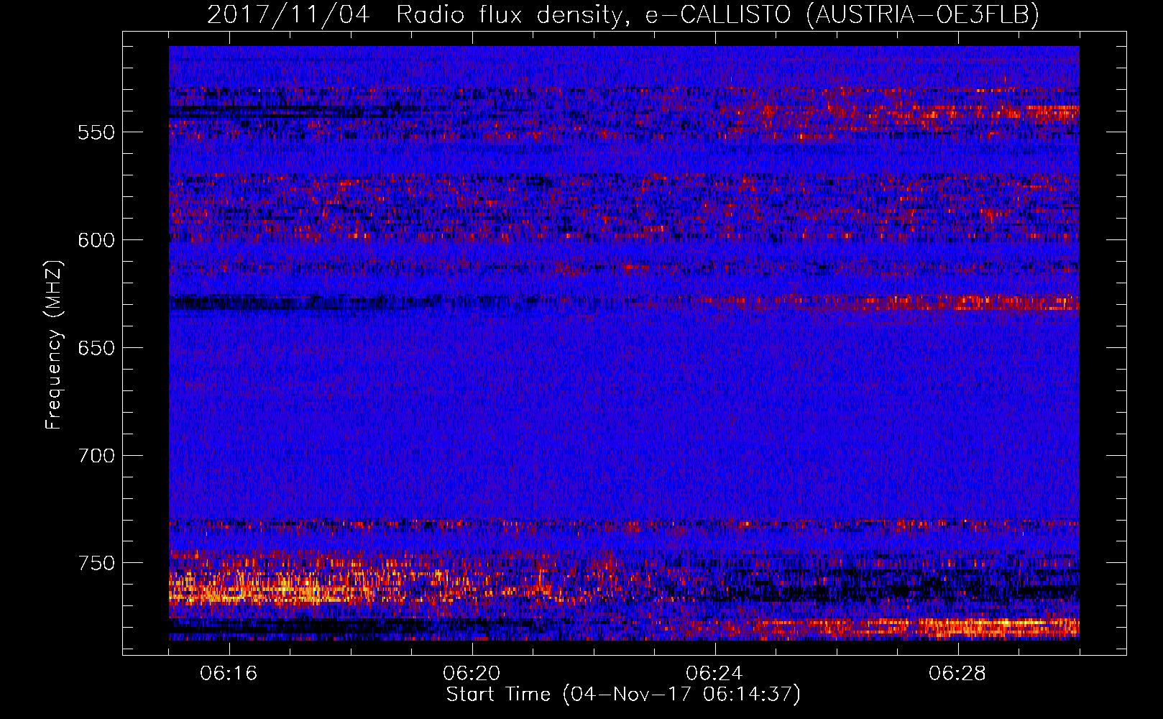Image resolution: width=1163 pixels, height=719 pixels.
Task: Click the 750 frequency tick label
Action: (96, 563)
